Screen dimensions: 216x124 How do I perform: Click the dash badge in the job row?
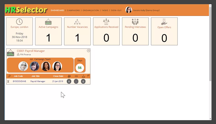(76, 81)
